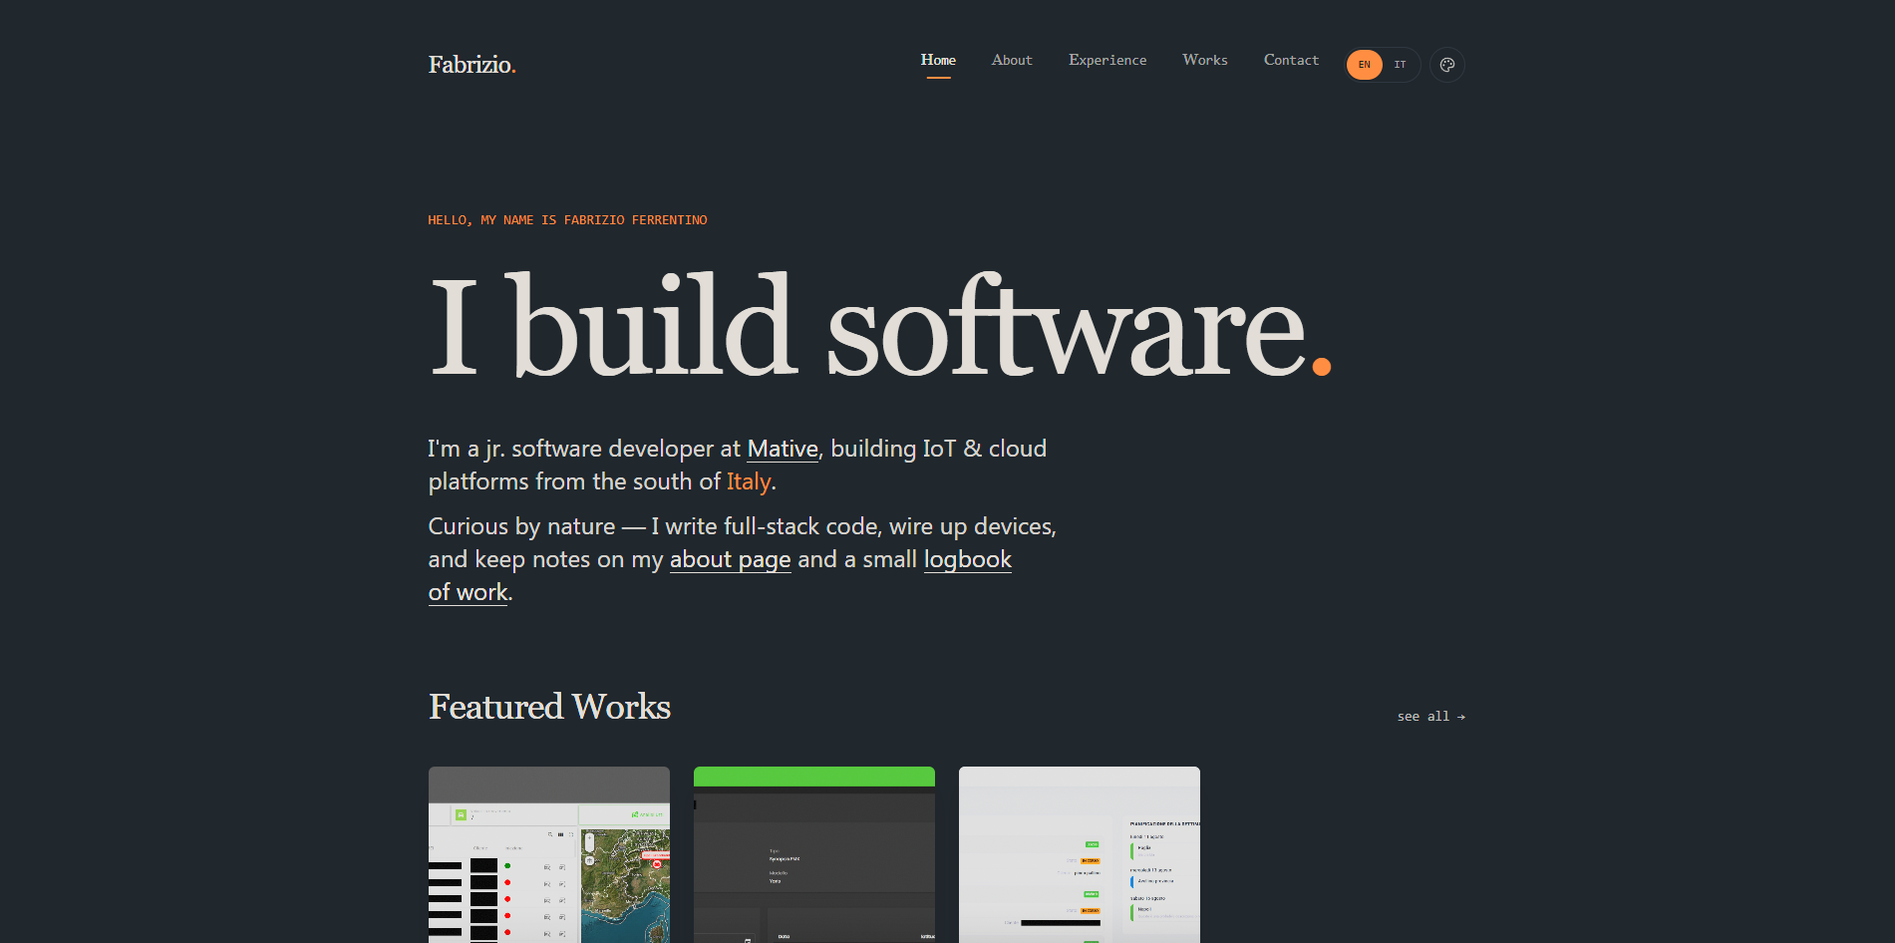Open the featured work with green header

click(814, 854)
